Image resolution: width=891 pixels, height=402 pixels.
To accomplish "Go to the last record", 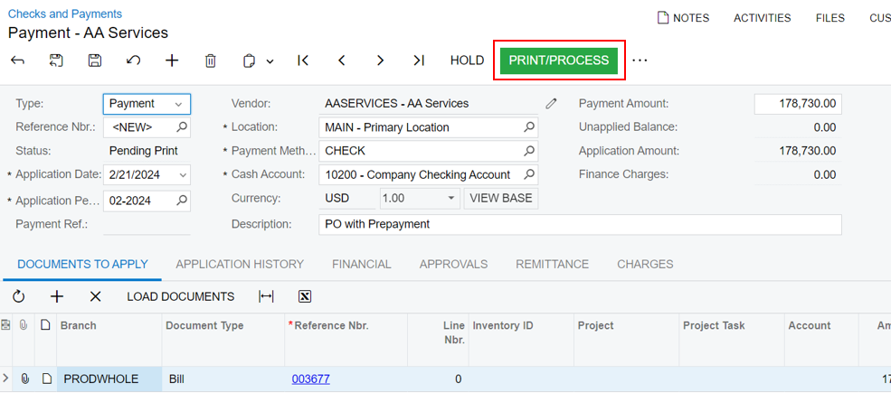I will 419,61.
